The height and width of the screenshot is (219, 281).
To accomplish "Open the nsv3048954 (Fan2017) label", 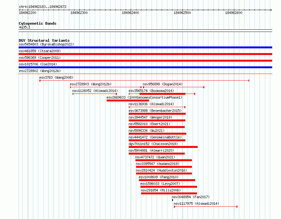I will point(191,197).
